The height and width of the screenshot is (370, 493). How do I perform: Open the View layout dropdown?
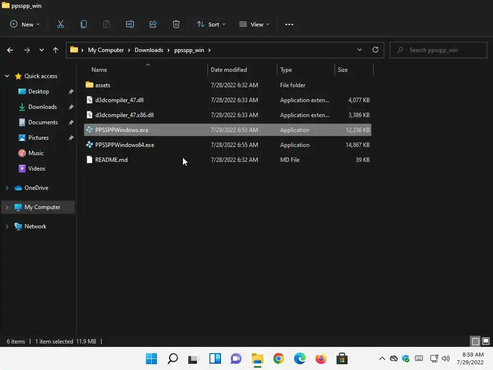coord(254,24)
